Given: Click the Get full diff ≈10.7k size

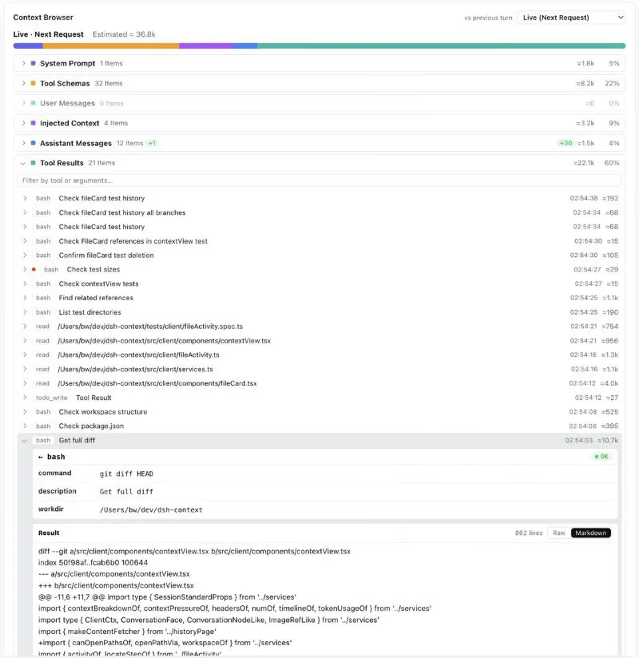Looking at the screenshot, I should pos(608,441).
